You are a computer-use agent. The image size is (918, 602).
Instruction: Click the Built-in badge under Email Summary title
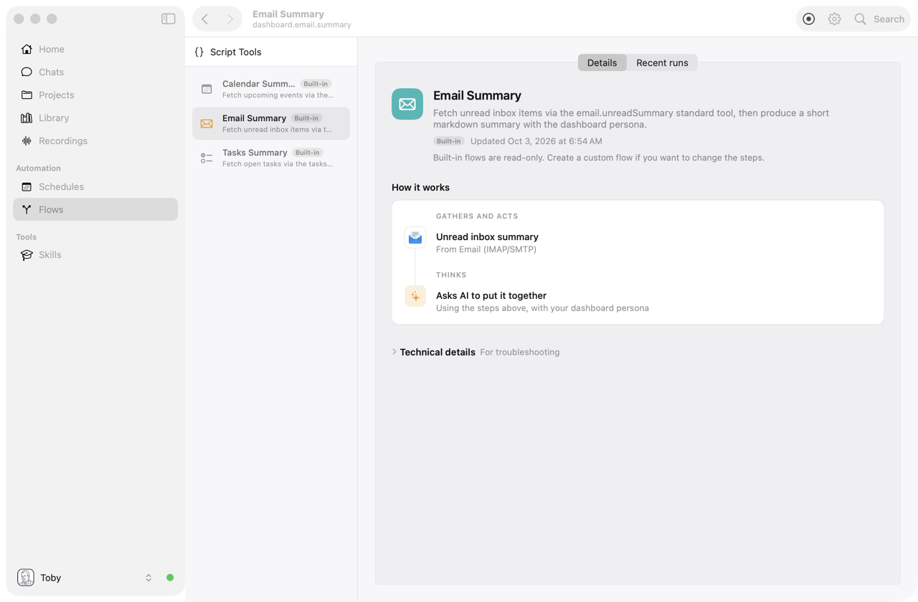449,141
